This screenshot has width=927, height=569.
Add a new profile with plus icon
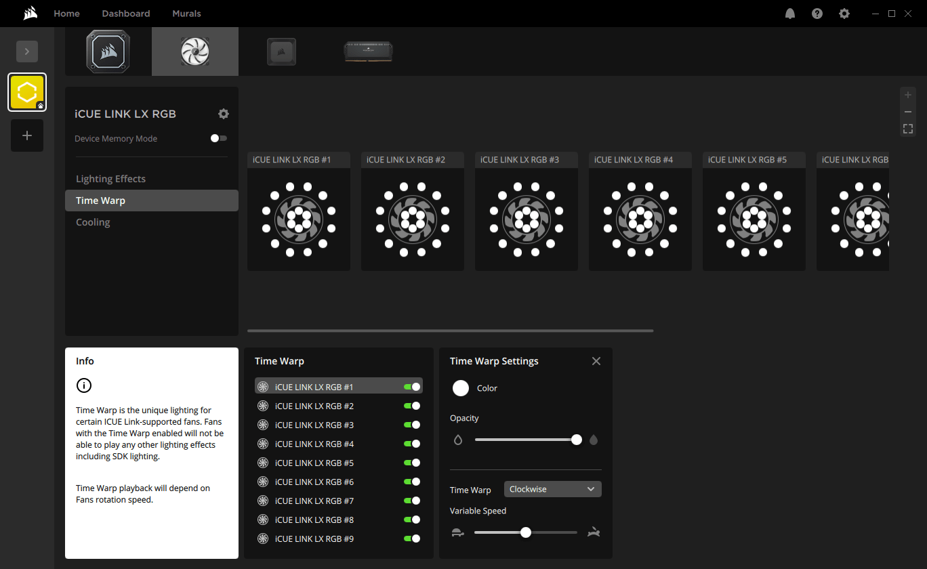[27, 135]
